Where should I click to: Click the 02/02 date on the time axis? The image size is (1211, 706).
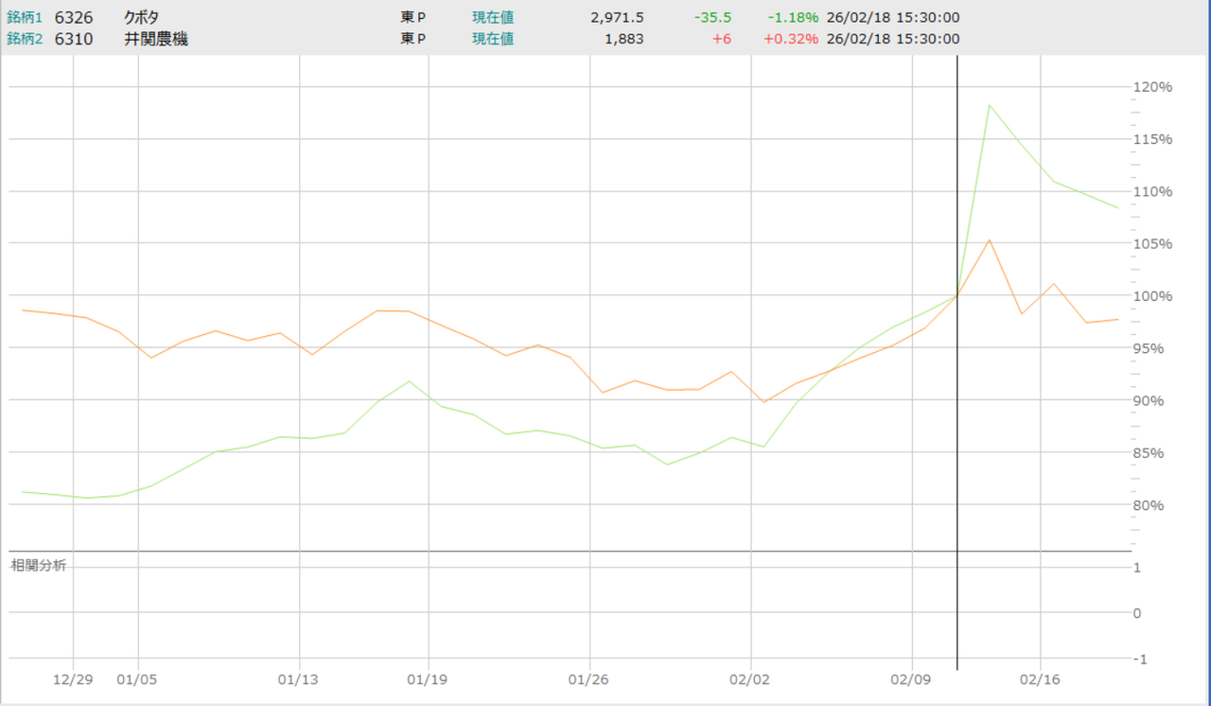[x=750, y=680]
